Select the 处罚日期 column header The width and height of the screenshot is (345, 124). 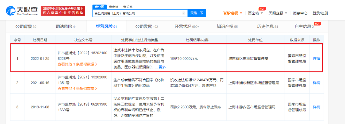40,40
